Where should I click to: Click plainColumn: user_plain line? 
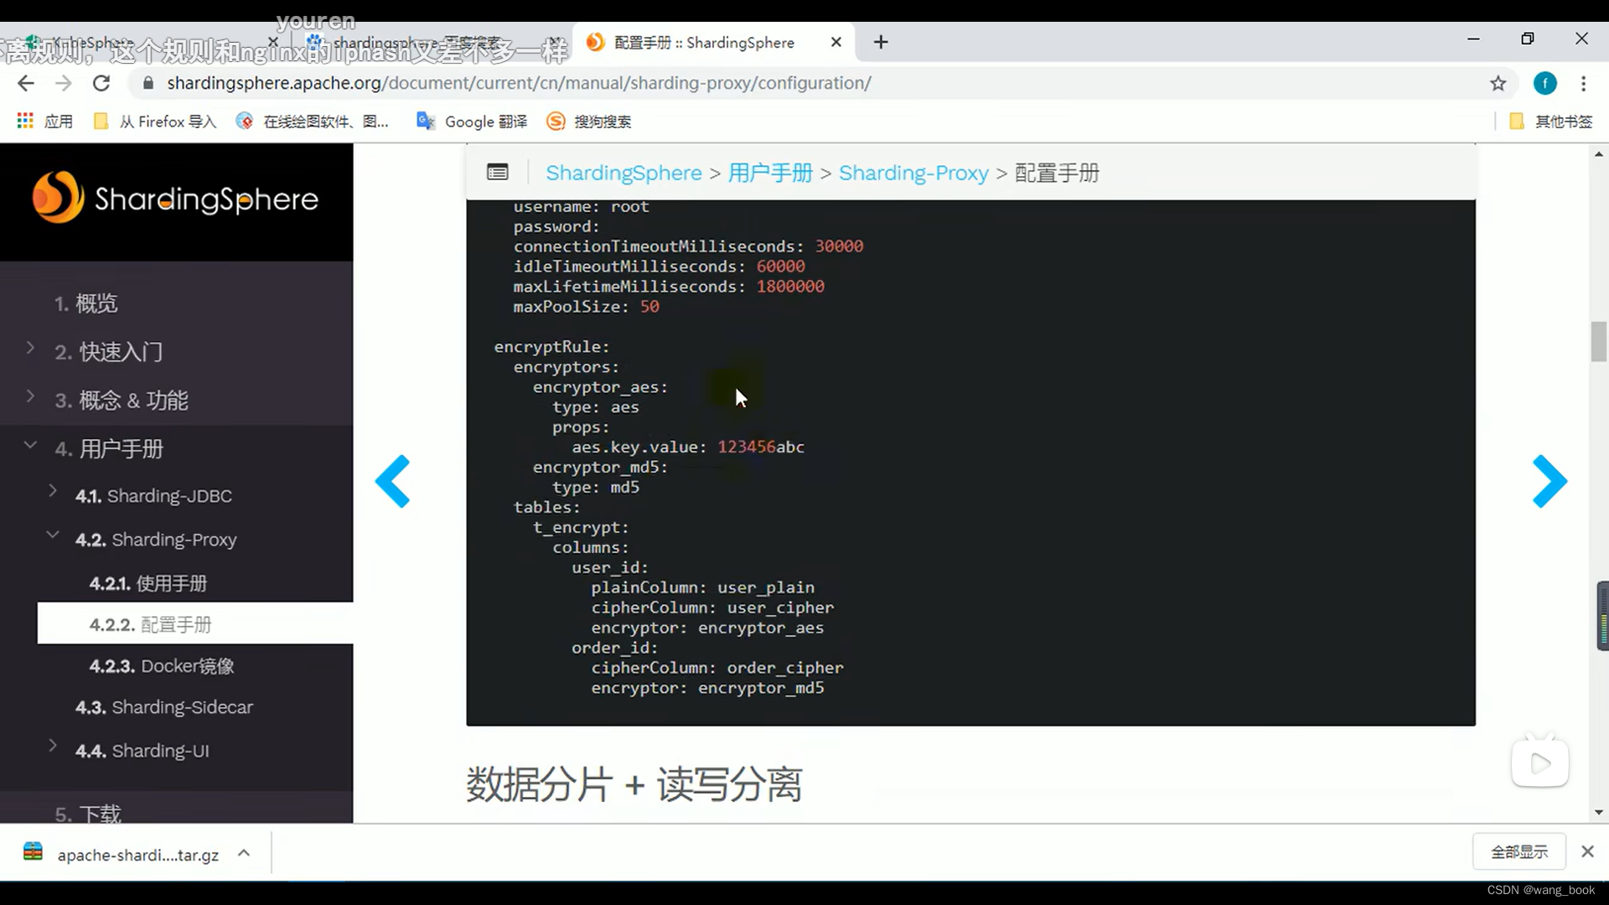[702, 587]
